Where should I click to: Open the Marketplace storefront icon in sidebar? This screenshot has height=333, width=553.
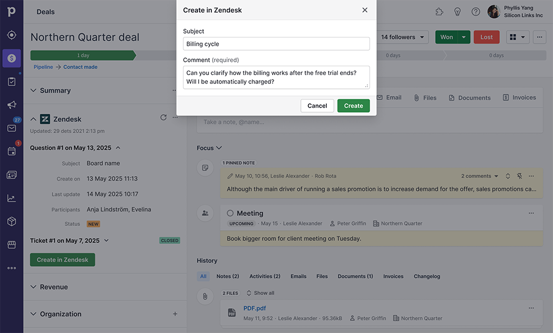(12, 245)
